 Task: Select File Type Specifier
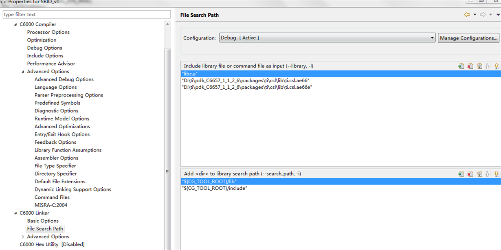[x=55, y=166]
